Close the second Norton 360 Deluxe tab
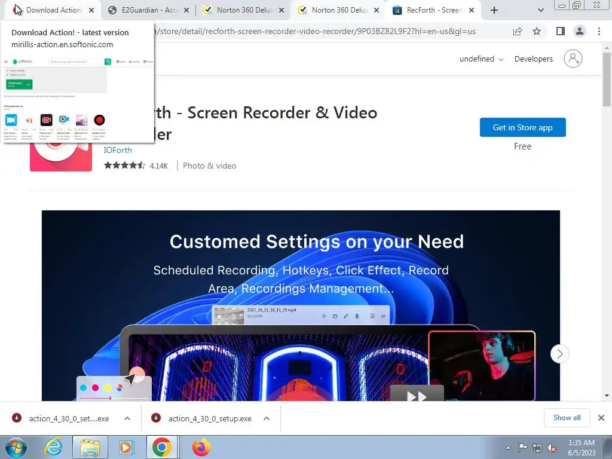Screen dimensions: 612x459 coord(377,10)
